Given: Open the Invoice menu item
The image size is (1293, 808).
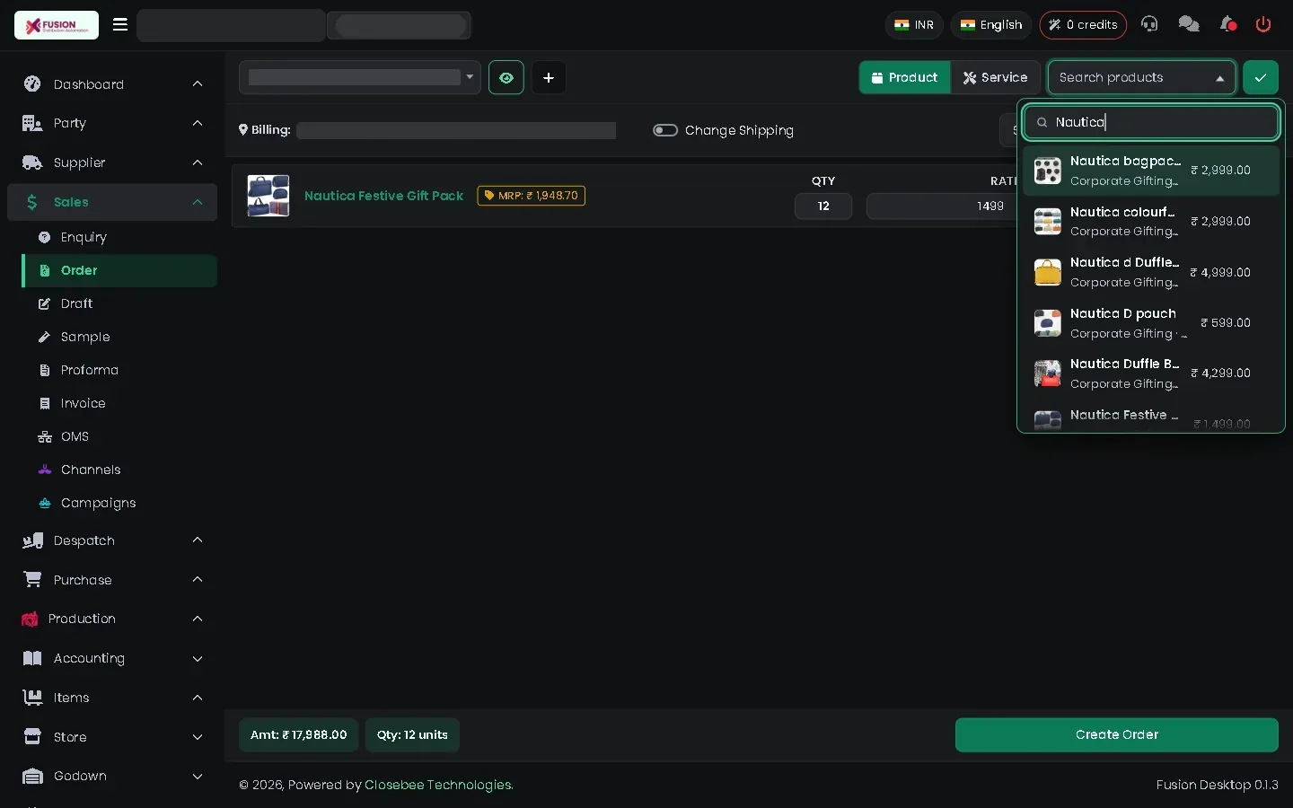Looking at the screenshot, I should [x=119, y=403].
